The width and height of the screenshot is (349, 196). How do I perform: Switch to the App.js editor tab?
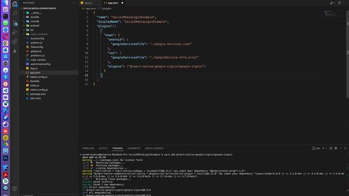(x=89, y=3)
